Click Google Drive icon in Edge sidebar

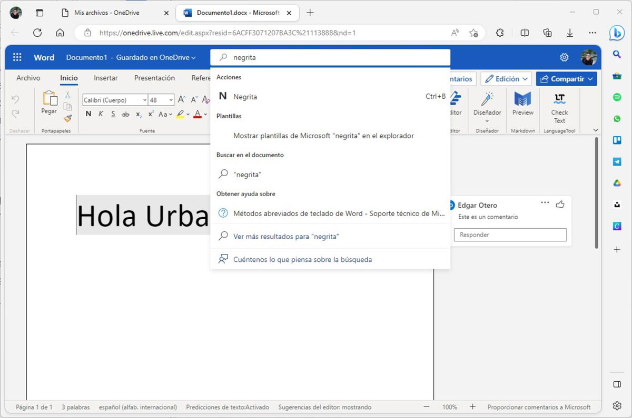coord(617,183)
